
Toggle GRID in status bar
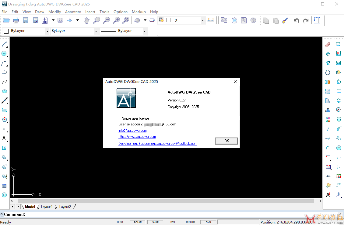(120, 222)
